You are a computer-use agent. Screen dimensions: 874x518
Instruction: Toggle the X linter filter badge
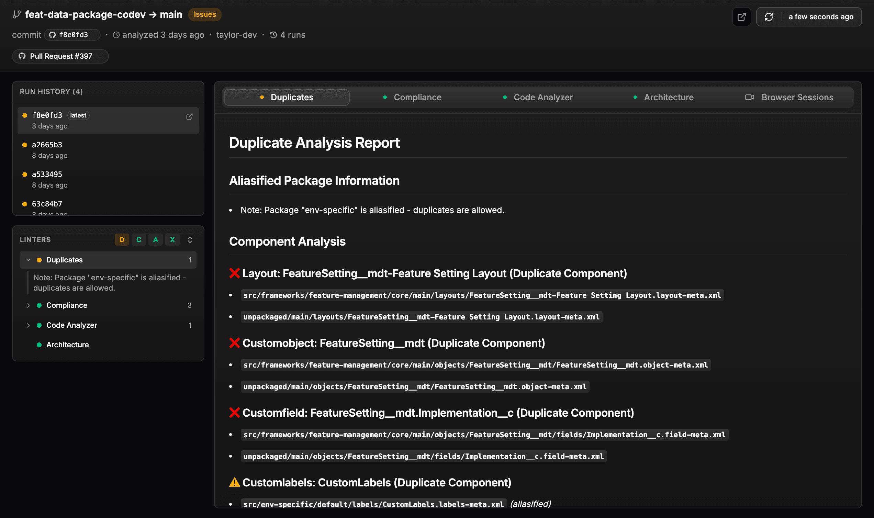coord(172,240)
